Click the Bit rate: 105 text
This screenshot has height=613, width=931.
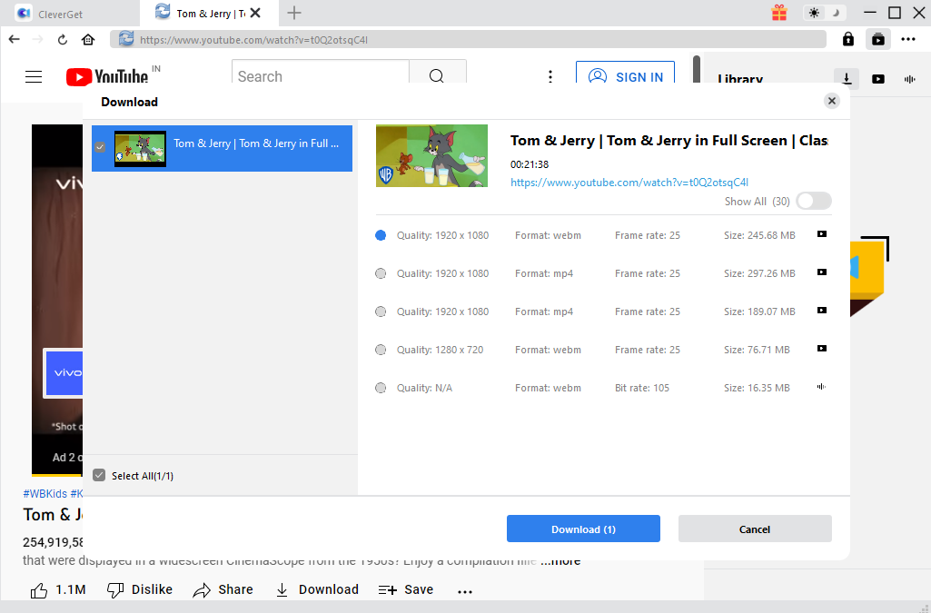point(642,388)
